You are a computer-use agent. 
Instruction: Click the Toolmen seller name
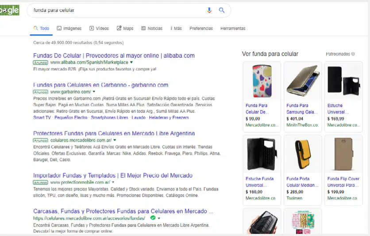294,199
